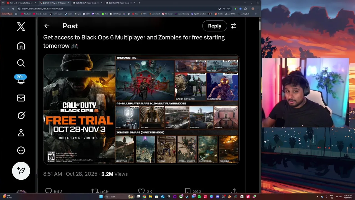Bookmark this page with the star icon
355x200 pixels.
(229, 9)
